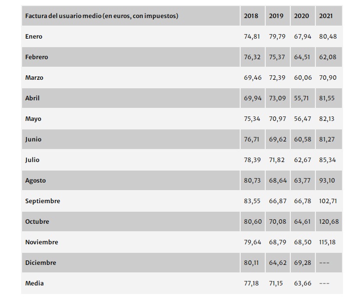Click the 83,55 value for Septiembre 2018
The height and width of the screenshot is (301, 348).
(252, 201)
